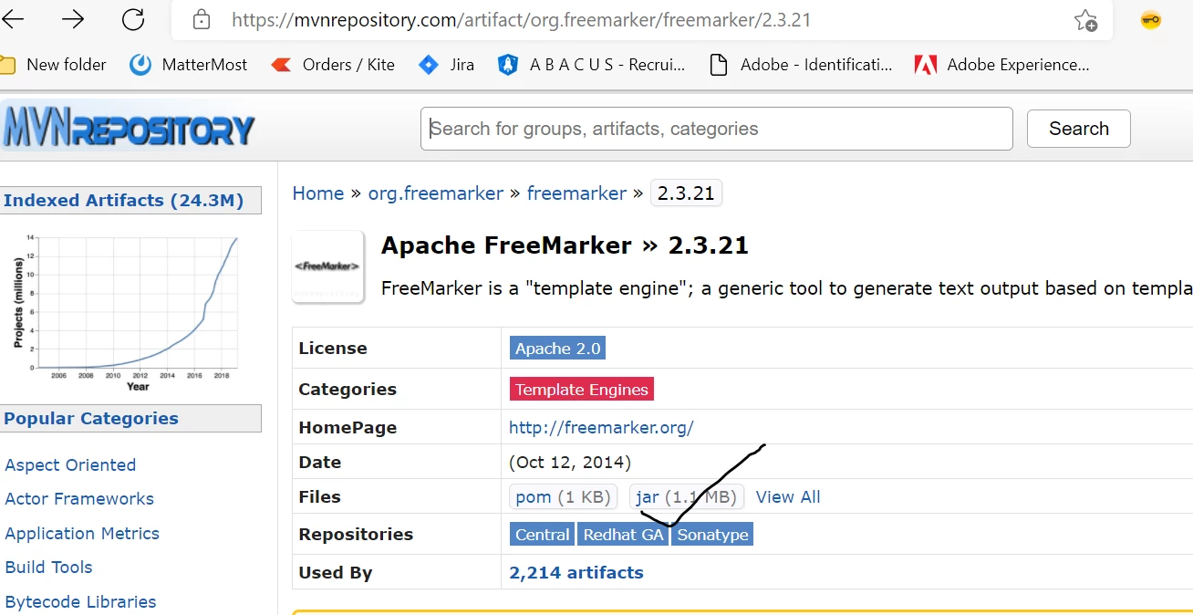The image size is (1193, 615).
Task: Open the Template Engines category tag
Action: coord(582,390)
